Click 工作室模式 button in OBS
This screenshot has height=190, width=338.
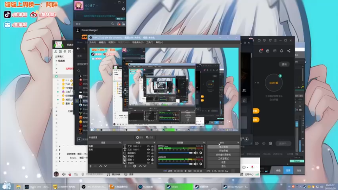pyautogui.click(x=224, y=159)
